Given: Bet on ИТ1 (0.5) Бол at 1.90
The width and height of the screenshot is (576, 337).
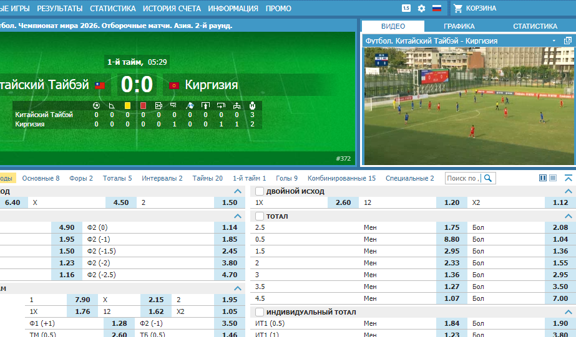Looking at the screenshot, I should coord(560,323).
